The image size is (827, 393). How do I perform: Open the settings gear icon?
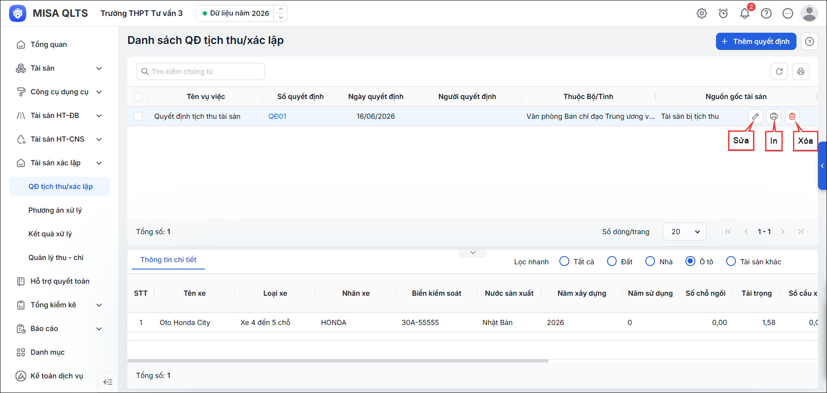click(x=702, y=13)
